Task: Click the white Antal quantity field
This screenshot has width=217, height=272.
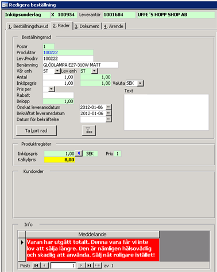Action: (x=58, y=77)
